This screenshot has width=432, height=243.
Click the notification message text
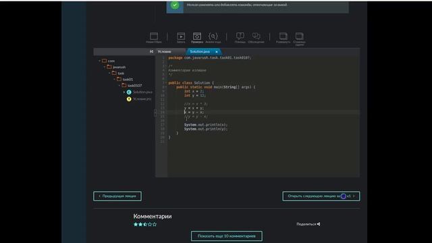(237, 5)
